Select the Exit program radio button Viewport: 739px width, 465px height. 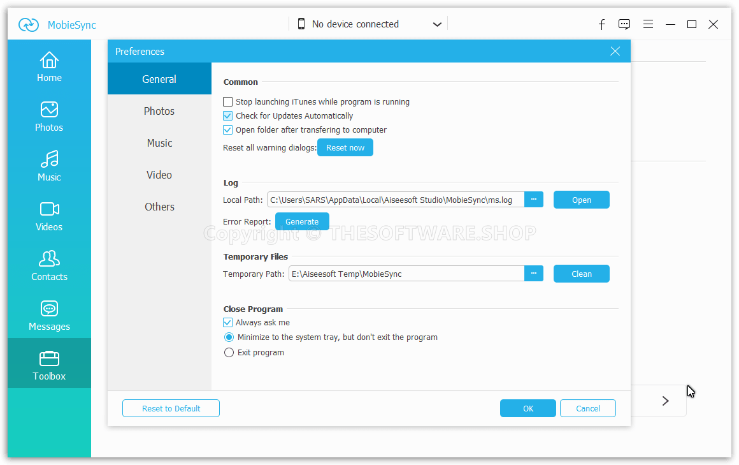click(x=229, y=353)
